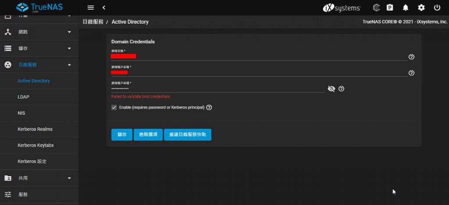Focus the domain name input field

click(260, 57)
